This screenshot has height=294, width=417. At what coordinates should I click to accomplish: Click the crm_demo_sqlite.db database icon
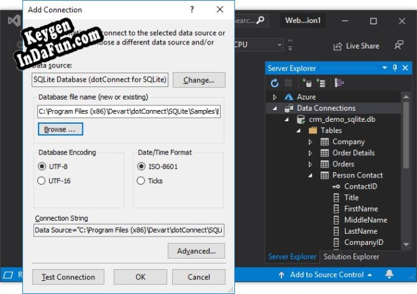click(300, 119)
